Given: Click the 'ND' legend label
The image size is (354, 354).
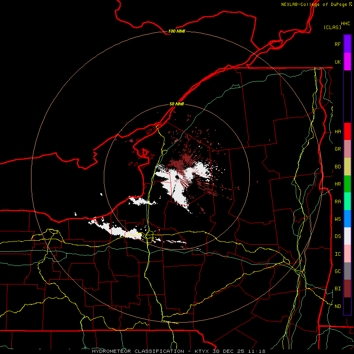Looking at the screenshot, I should 337,306.
